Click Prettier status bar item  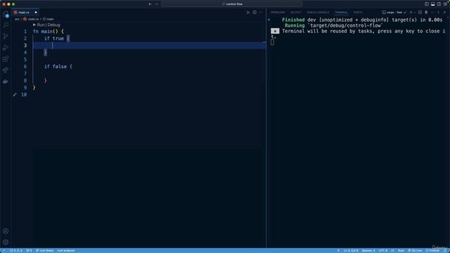[432, 250]
